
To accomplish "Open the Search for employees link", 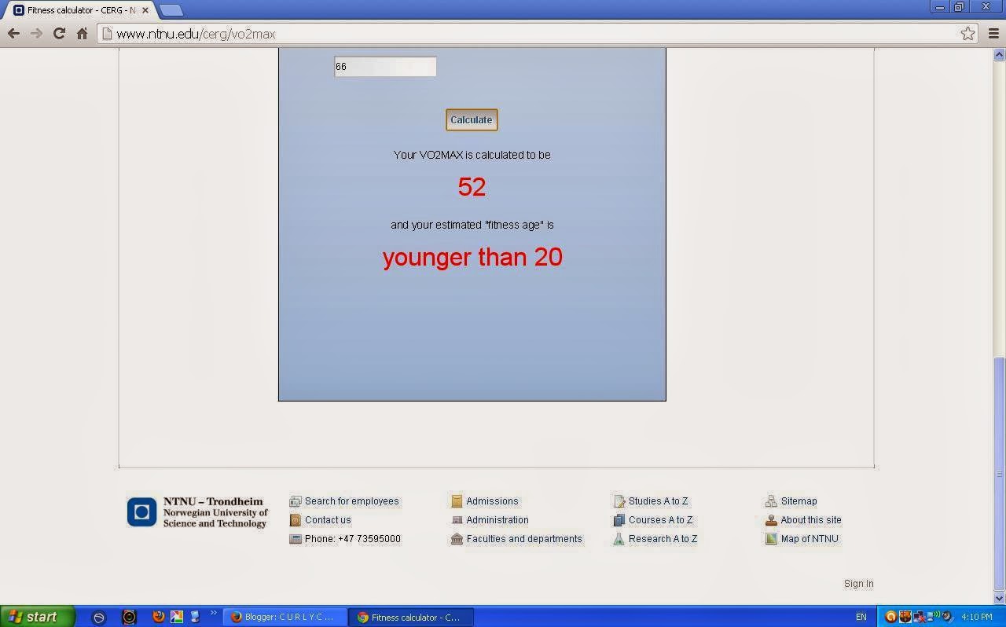I will 351,501.
